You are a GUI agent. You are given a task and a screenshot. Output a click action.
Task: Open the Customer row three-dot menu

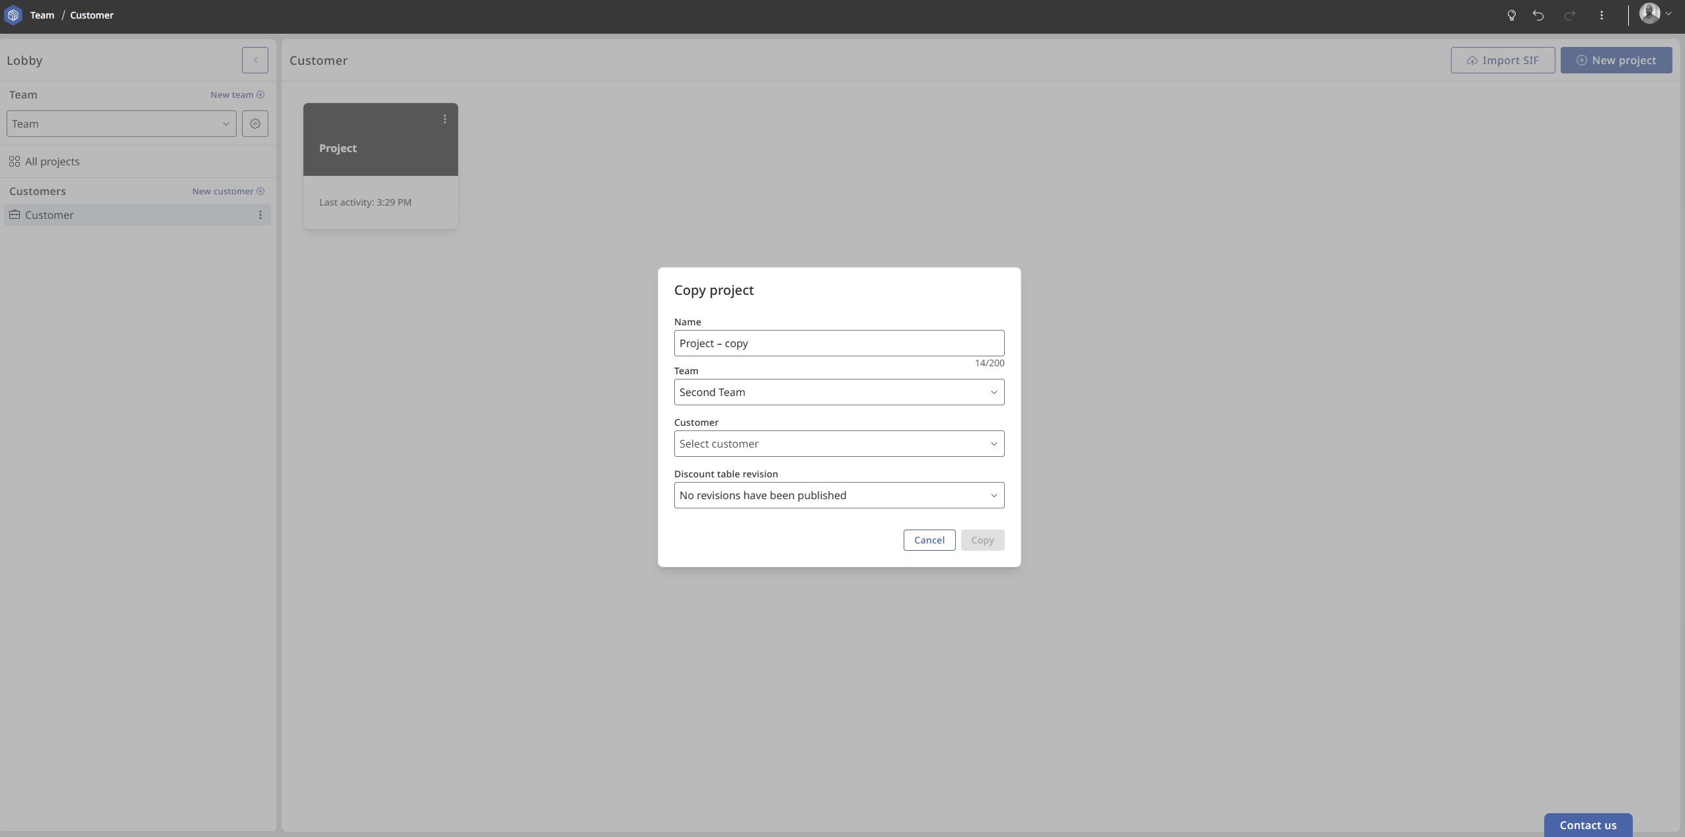click(x=260, y=215)
